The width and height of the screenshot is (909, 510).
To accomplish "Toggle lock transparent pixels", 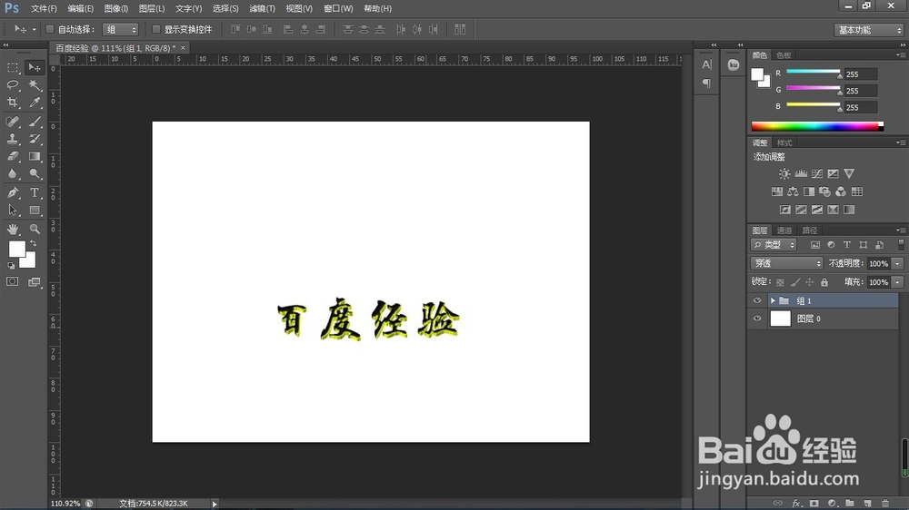I will coord(780,282).
